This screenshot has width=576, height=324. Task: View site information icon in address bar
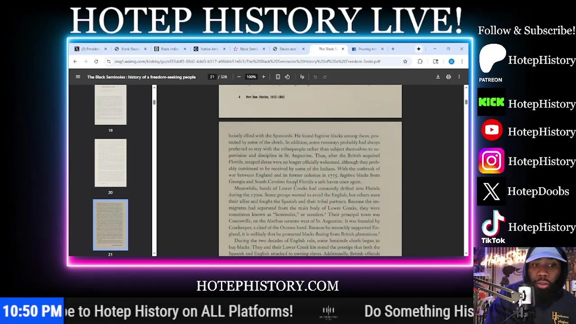click(108, 62)
